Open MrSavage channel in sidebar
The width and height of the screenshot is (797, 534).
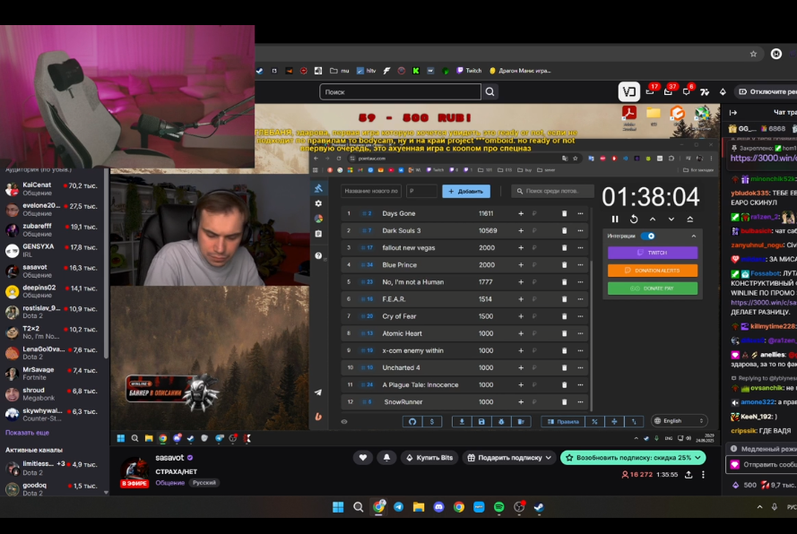coord(53,374)
